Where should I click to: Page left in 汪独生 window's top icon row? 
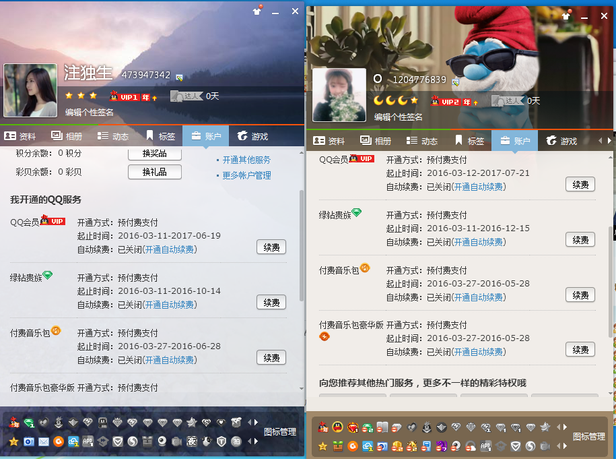click(x=250, y=423)
